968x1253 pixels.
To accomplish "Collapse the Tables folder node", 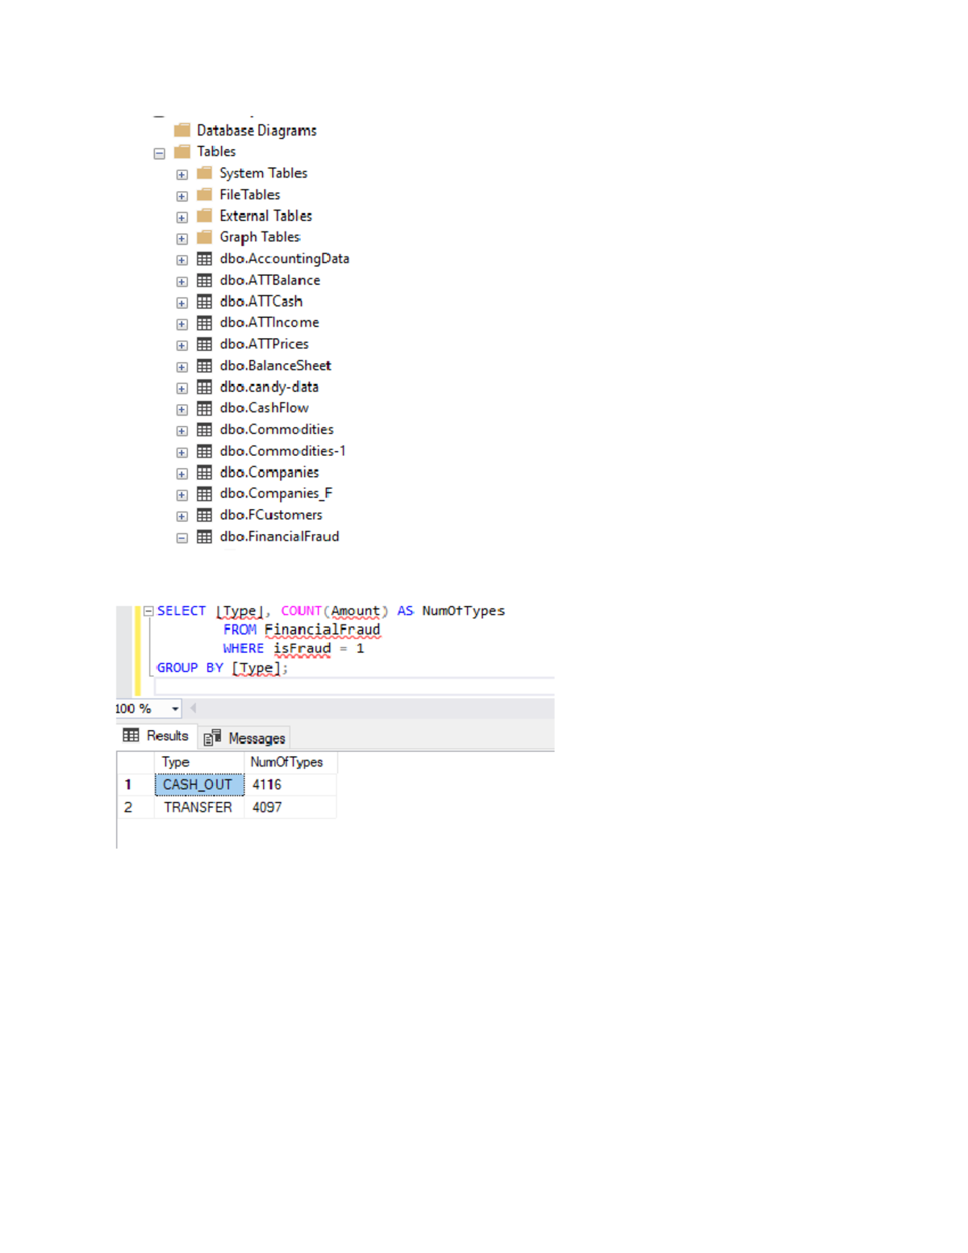I will (160, 153).
